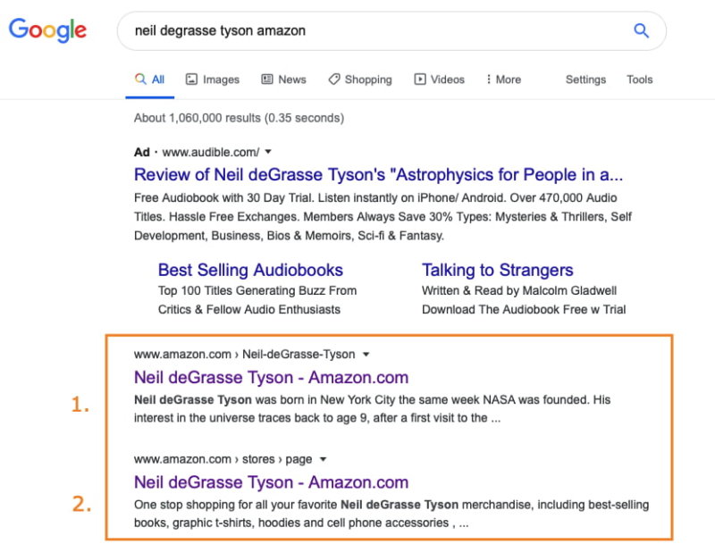Click the three-dot icon beside More
The height and width of the screenshot is (544, 715).
(x=488, y=80)
